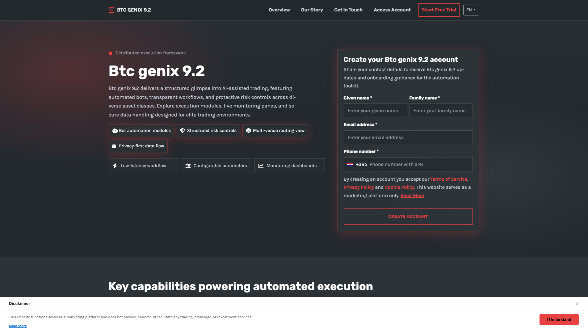Focus the Family name input field

[441, 111]
